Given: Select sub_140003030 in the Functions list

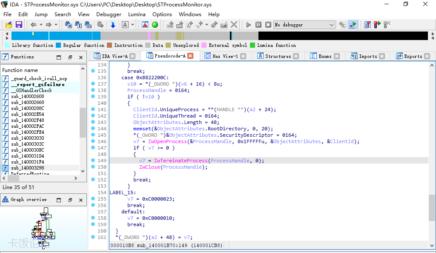Looking at the screenshot, I should tap(27, 138).
